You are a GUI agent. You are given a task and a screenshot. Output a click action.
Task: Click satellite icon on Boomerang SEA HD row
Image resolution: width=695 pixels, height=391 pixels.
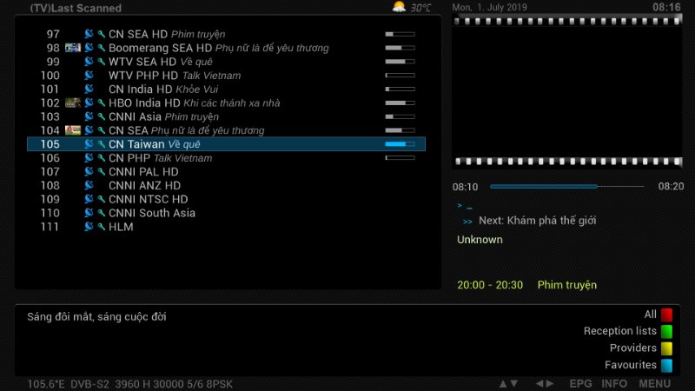(x=89, y=48)
